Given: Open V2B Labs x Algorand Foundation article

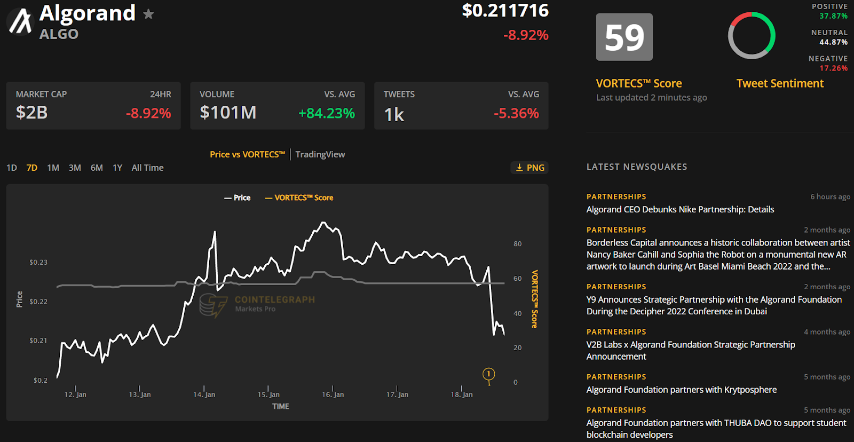Looking at the screenshot, I should [691, 350].
